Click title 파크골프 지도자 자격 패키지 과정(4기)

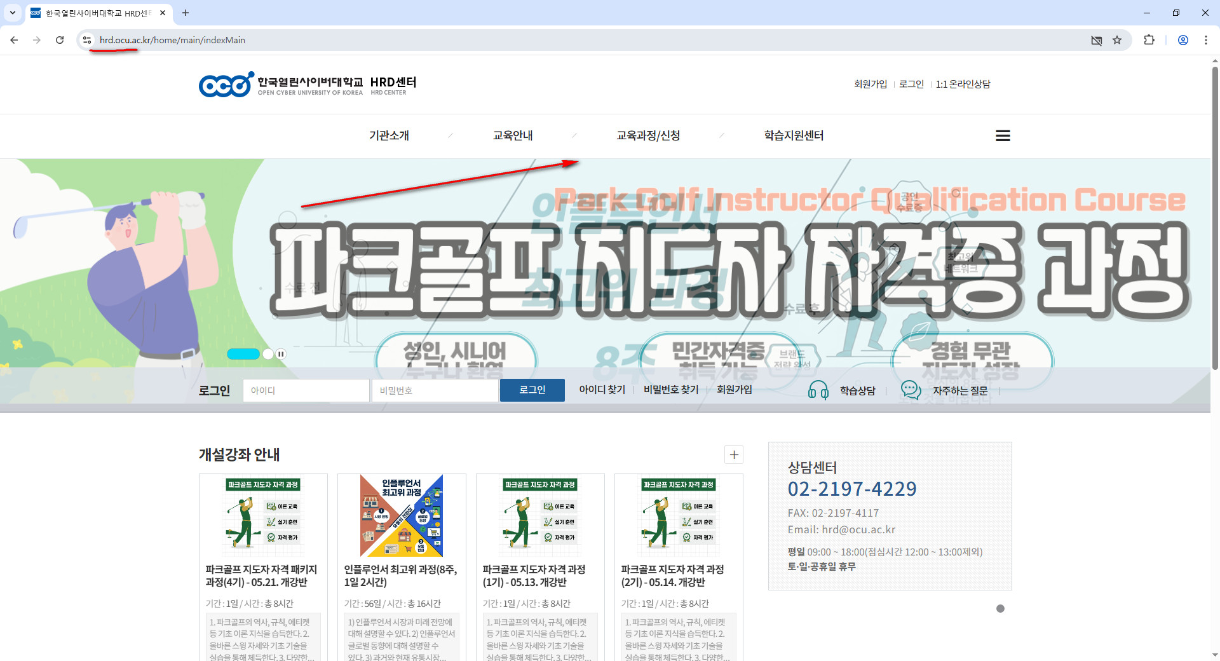click(x=261, y=576)
